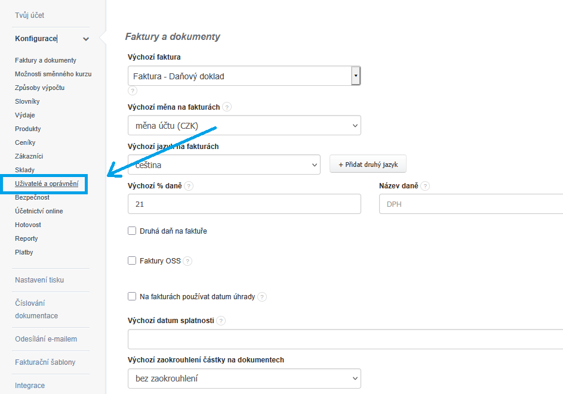Click help icon beside Faktury OSS
563x394 pixels.
pyautogui.click(x=187, y=261)
